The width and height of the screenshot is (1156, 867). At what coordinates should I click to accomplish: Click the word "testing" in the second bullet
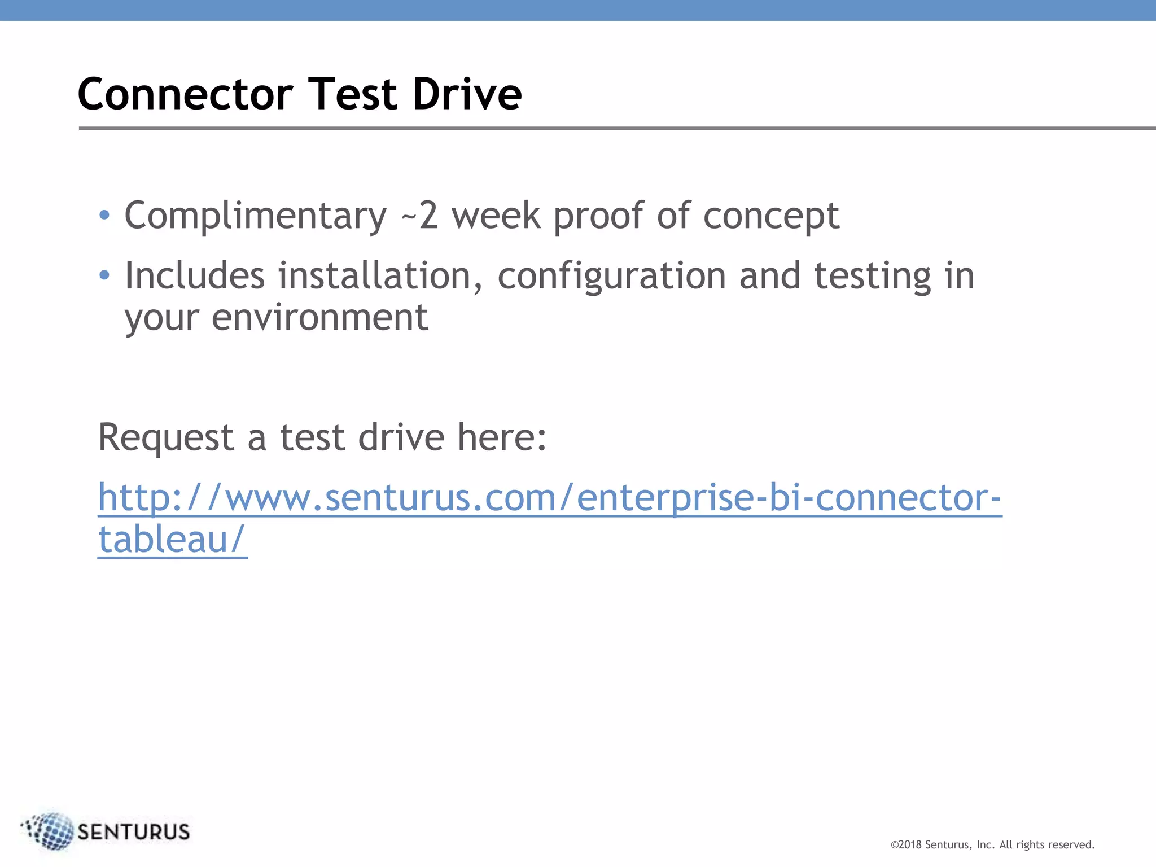[872, 276]
